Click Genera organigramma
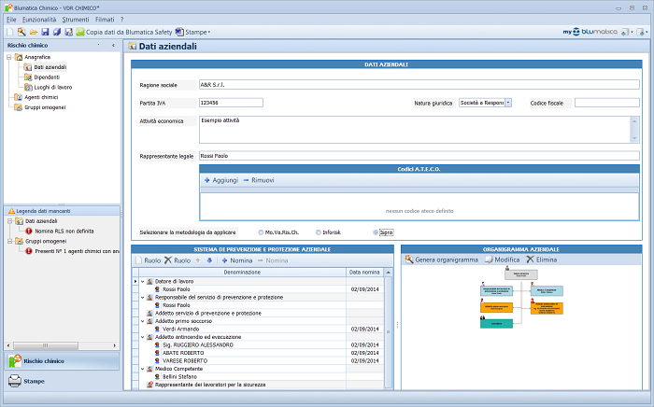 (441, 260)
